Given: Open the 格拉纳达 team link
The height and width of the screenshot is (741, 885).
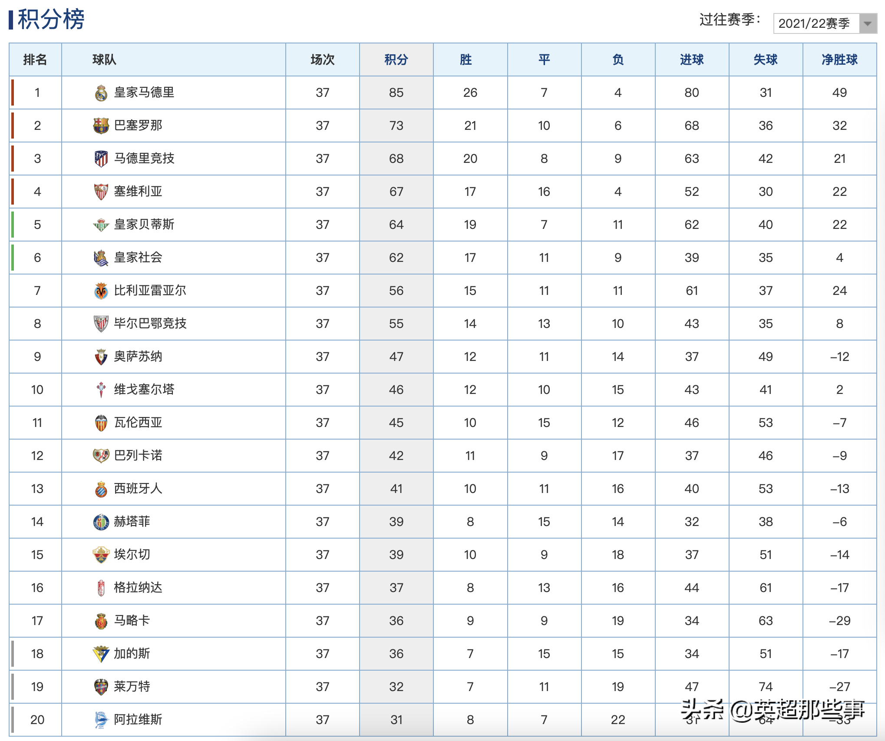Looking at the screenshot, I should 138,588.
